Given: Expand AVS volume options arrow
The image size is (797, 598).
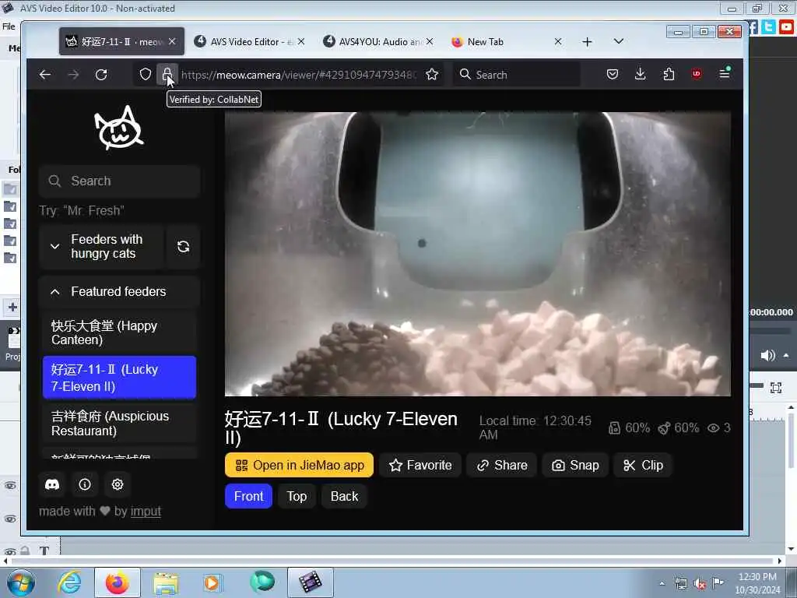Looking at the screenshot, I should [x=786, y=355].
